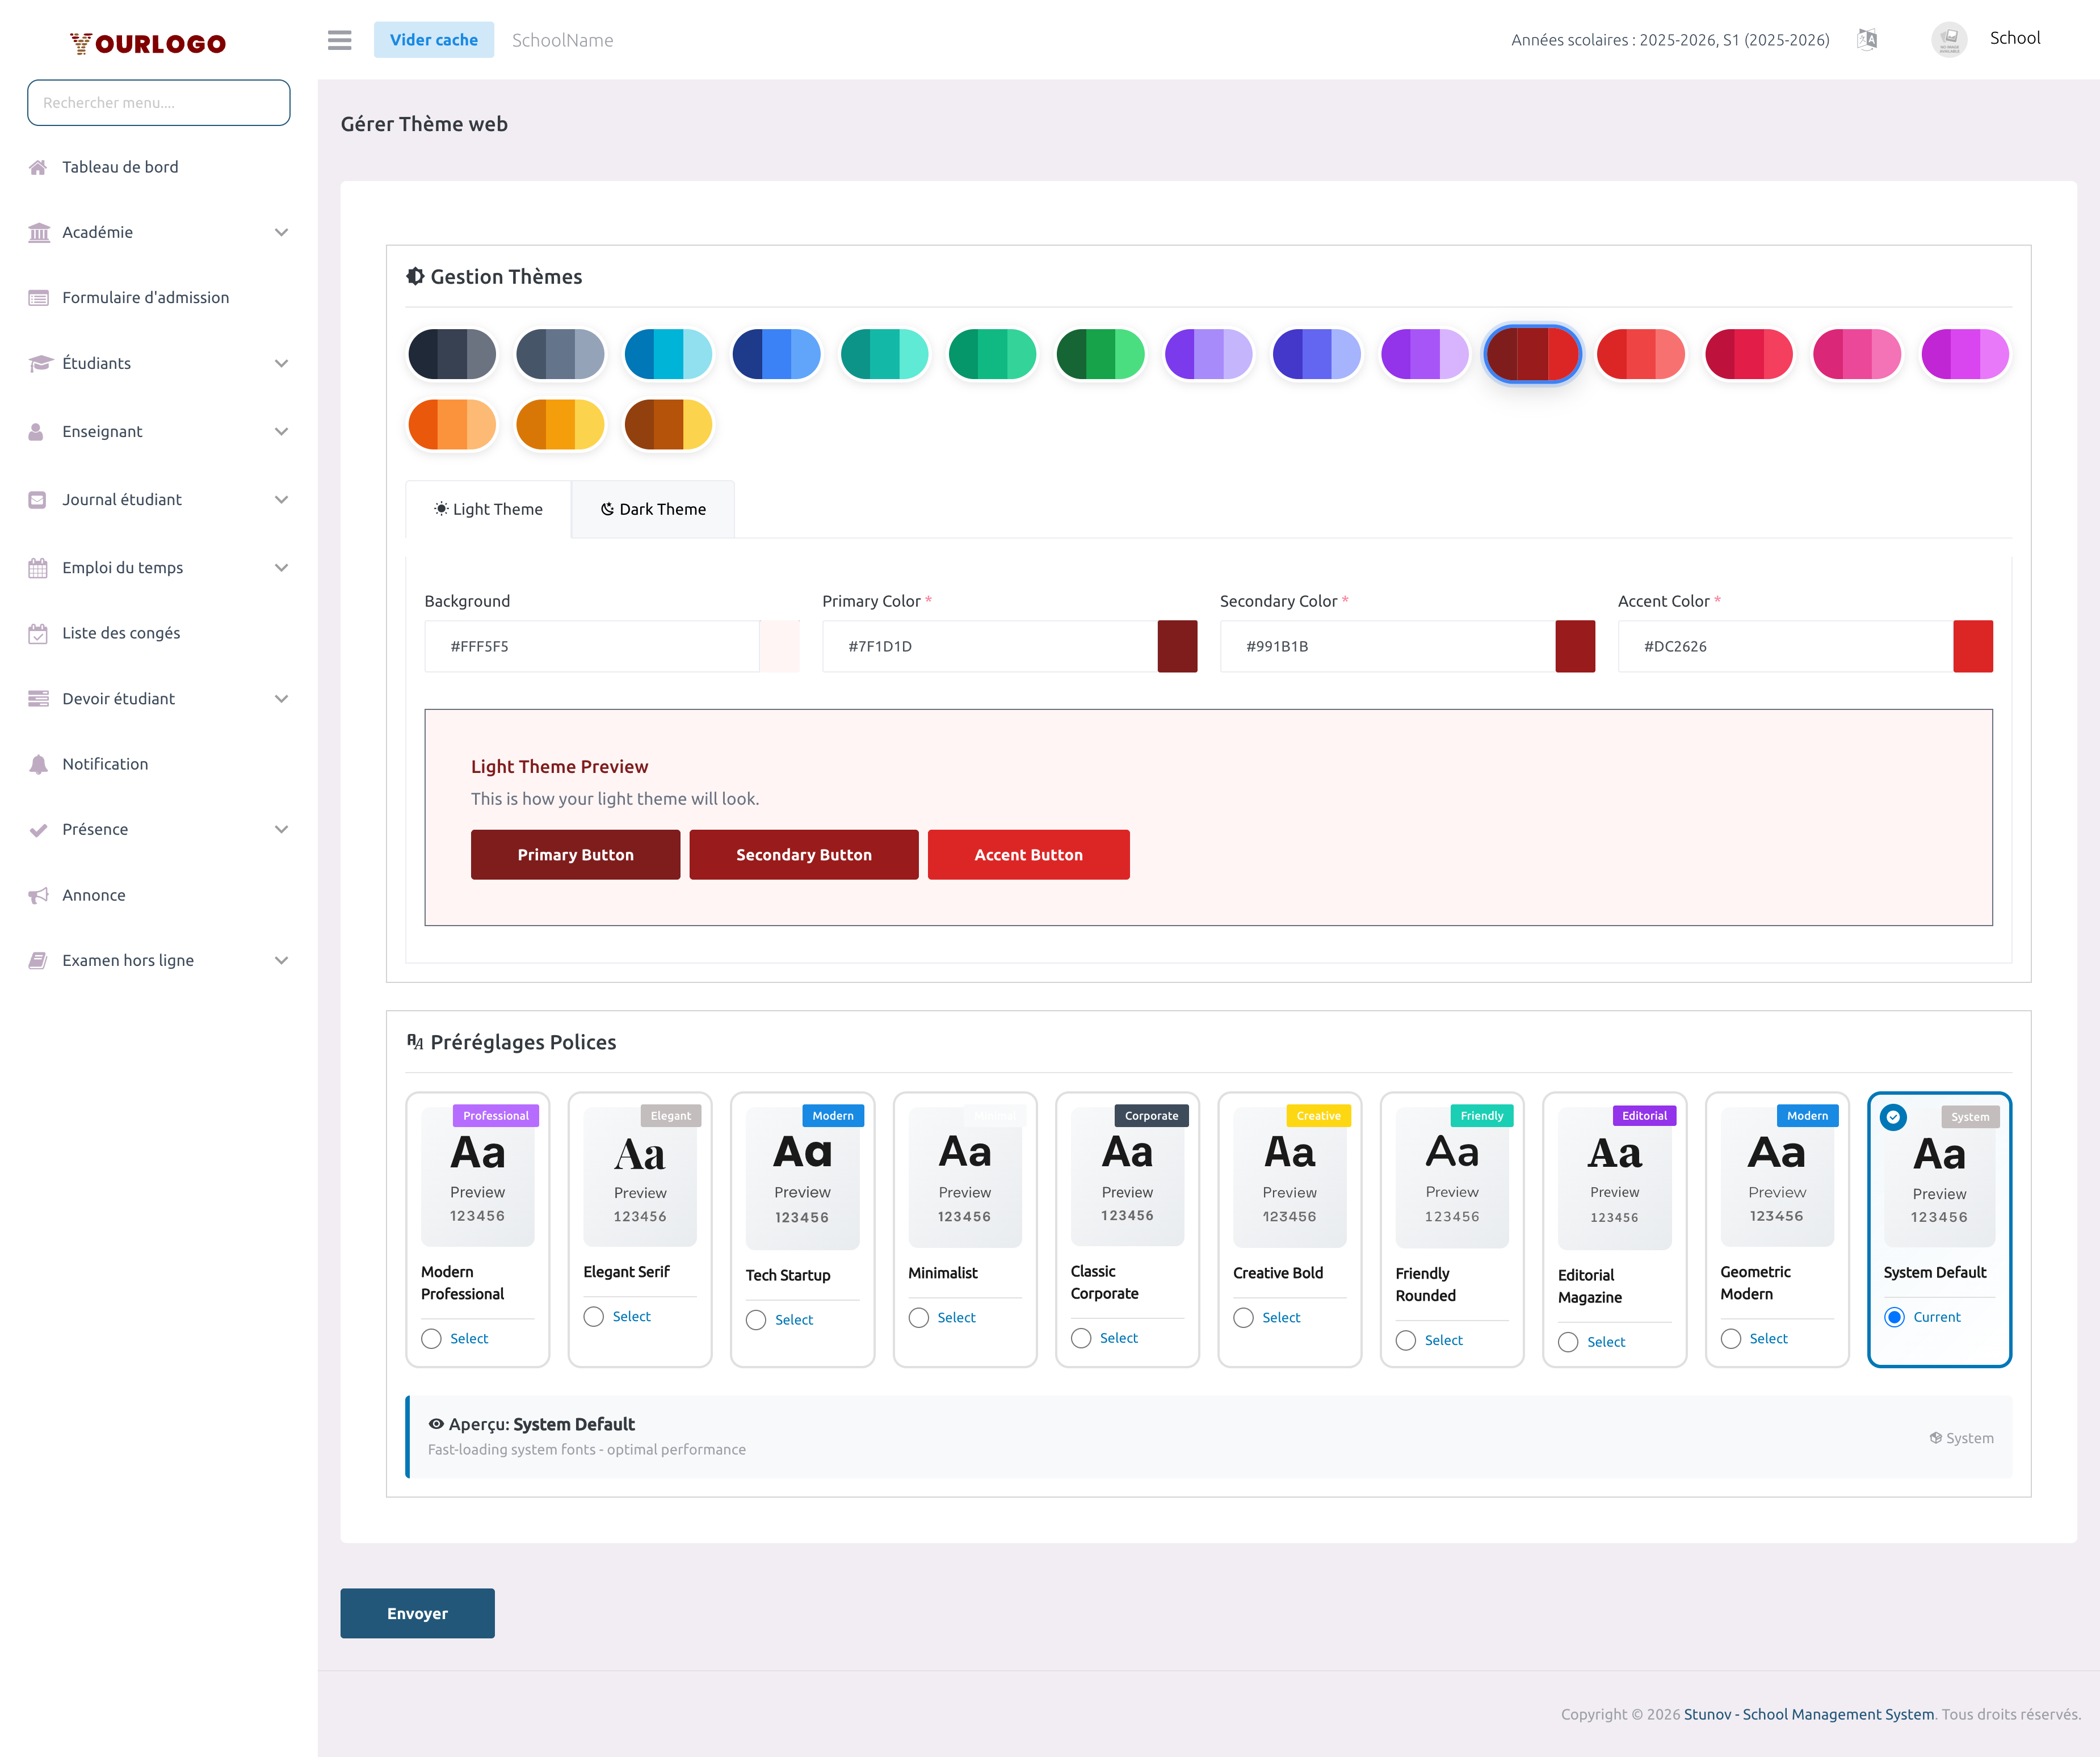Click the Vider cache button

(434, 40)
